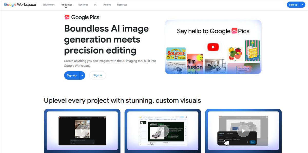Select the film fusion club thumbnail
Viewport: 308px width, 153px height.
[195, 64]
